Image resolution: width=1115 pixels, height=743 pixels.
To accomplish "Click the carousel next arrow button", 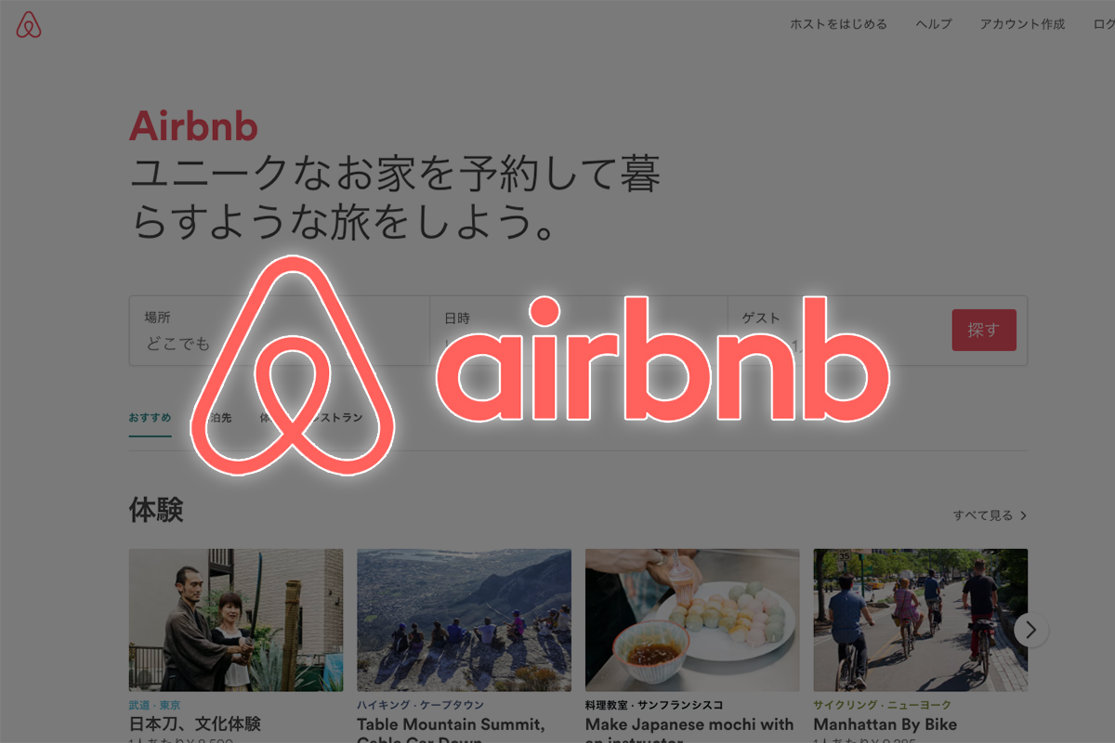I will 1030,630.
